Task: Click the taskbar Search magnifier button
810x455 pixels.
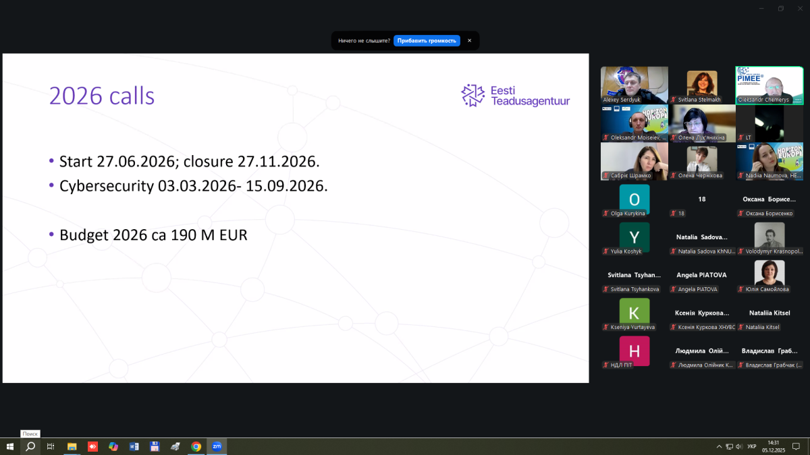Action: pos(30,446)
